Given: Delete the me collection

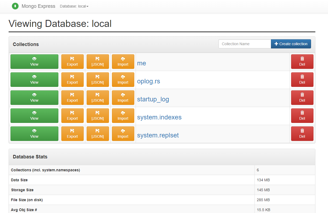Looking at the screenshot, I should point(302,62).
